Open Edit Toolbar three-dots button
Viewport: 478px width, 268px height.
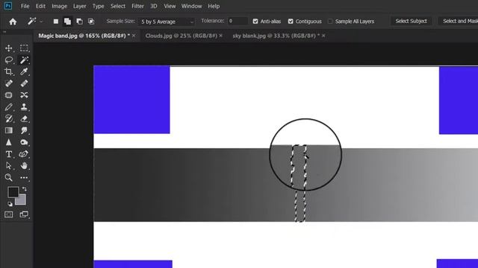(24, 178)
